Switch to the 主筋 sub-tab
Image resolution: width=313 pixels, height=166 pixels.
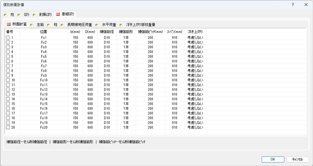point(38,24)
